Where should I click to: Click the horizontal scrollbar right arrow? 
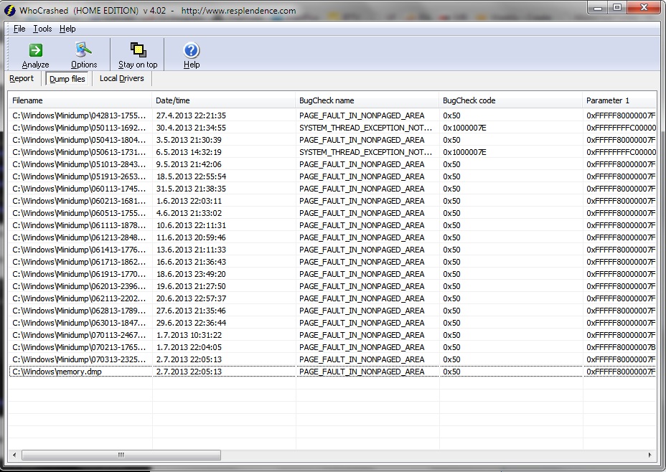click(x=650, y=455)
